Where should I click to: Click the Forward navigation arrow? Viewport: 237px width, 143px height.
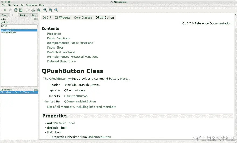pos(10,10)
